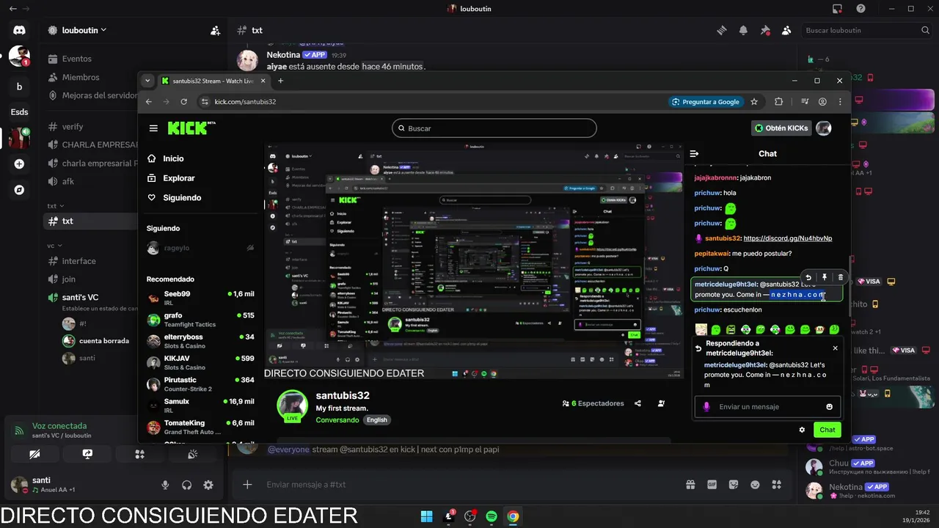Reload the kick.com page
939x528 pixels.
(183, 102)
